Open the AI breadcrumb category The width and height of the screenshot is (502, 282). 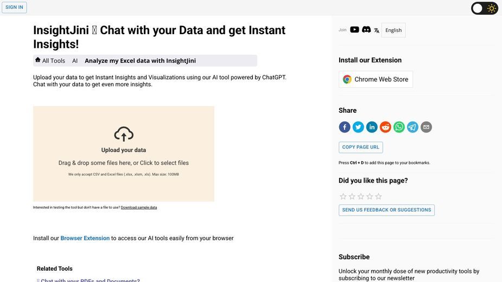point(75,61)
